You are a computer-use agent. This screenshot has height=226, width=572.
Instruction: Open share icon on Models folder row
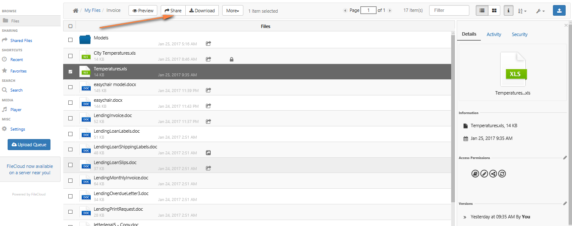(x=209, y=43)
